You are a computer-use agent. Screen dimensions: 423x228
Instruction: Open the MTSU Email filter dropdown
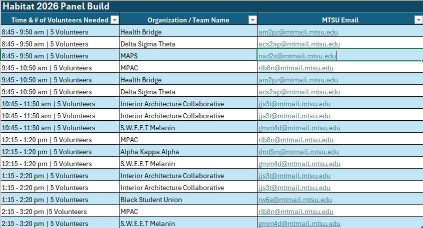point(418,20)
